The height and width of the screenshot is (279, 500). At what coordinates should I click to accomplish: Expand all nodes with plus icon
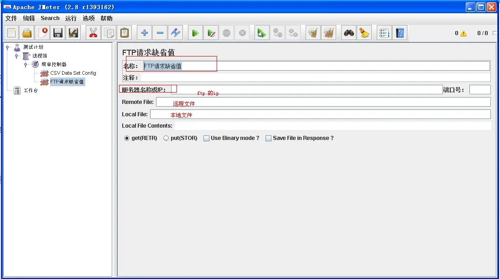[145, 33]
